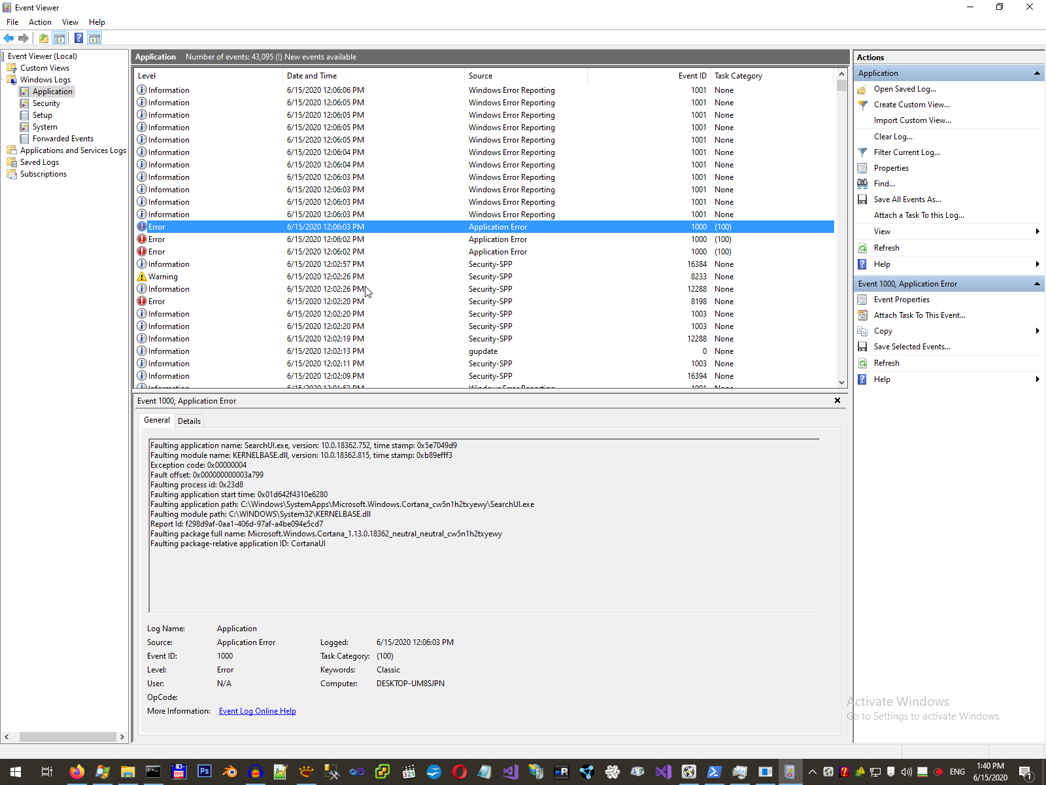The image size is (1046, 785).
Task: Click Import Custom View action
Action: [912, 120]
